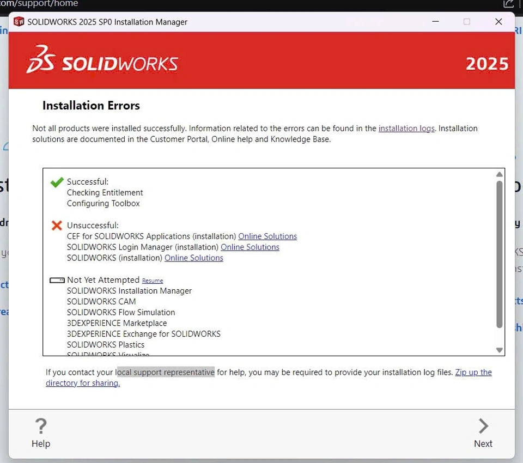Click 'Configuring Toolbox' text

[103, 204]
